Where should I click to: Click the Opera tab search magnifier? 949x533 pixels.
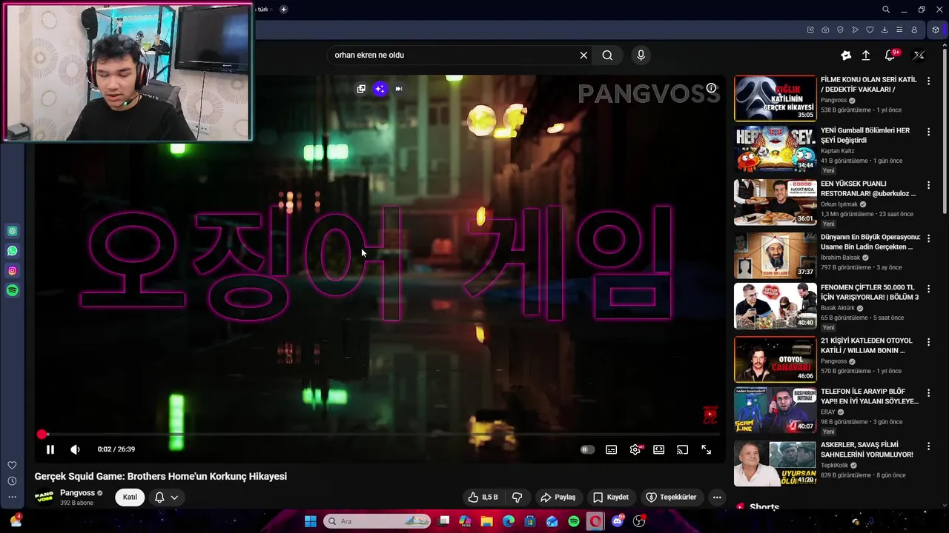(885, 10)
